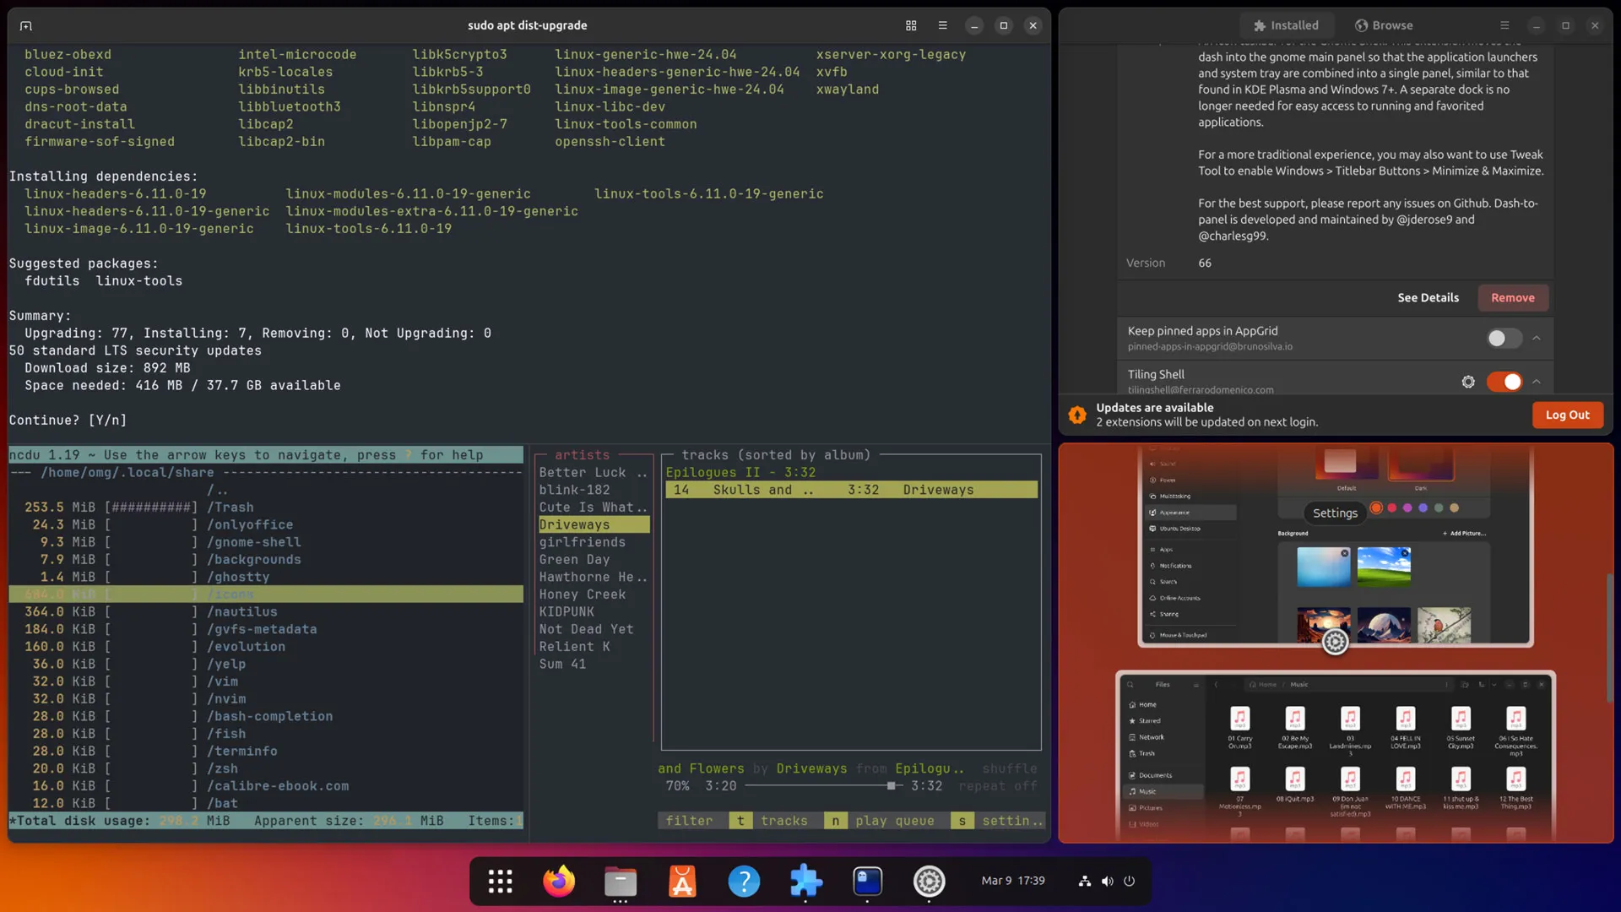
Task: Click the Log Out button
Action: click(1567, 415)
